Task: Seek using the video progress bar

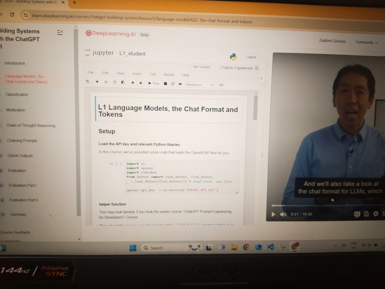Action: (328, 206)
